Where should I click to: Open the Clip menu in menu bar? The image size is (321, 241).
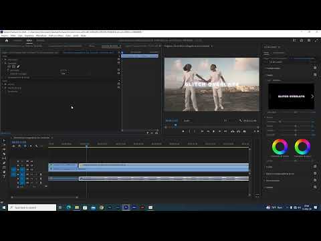[x=20, y=35]
